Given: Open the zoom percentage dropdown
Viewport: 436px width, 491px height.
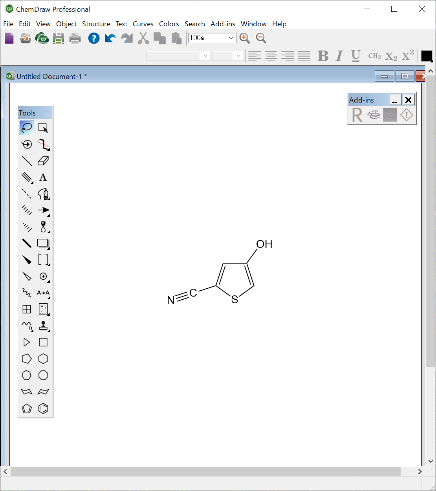Looking at the screenshot, I should 231,38.
